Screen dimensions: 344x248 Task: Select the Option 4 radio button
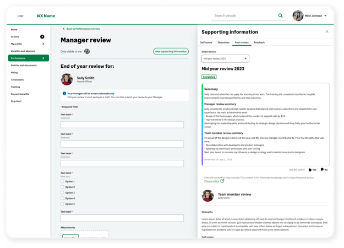pyautogui.click(x=62, y=198)
